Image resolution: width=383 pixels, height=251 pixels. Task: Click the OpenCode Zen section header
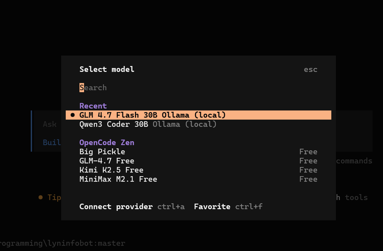click(107, 142)
